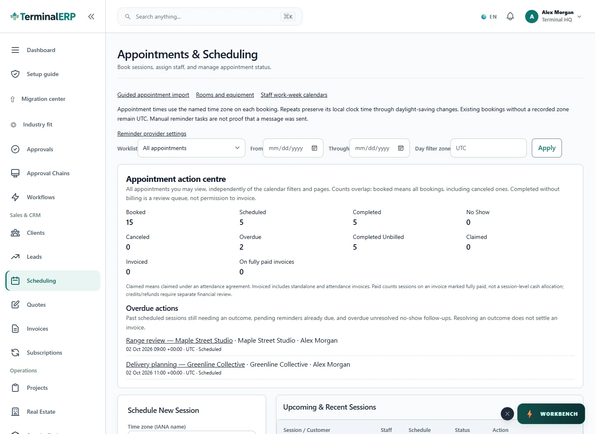Open Invoices document icon
Viewport: 595px width, 434px height.
pos(15,329)
